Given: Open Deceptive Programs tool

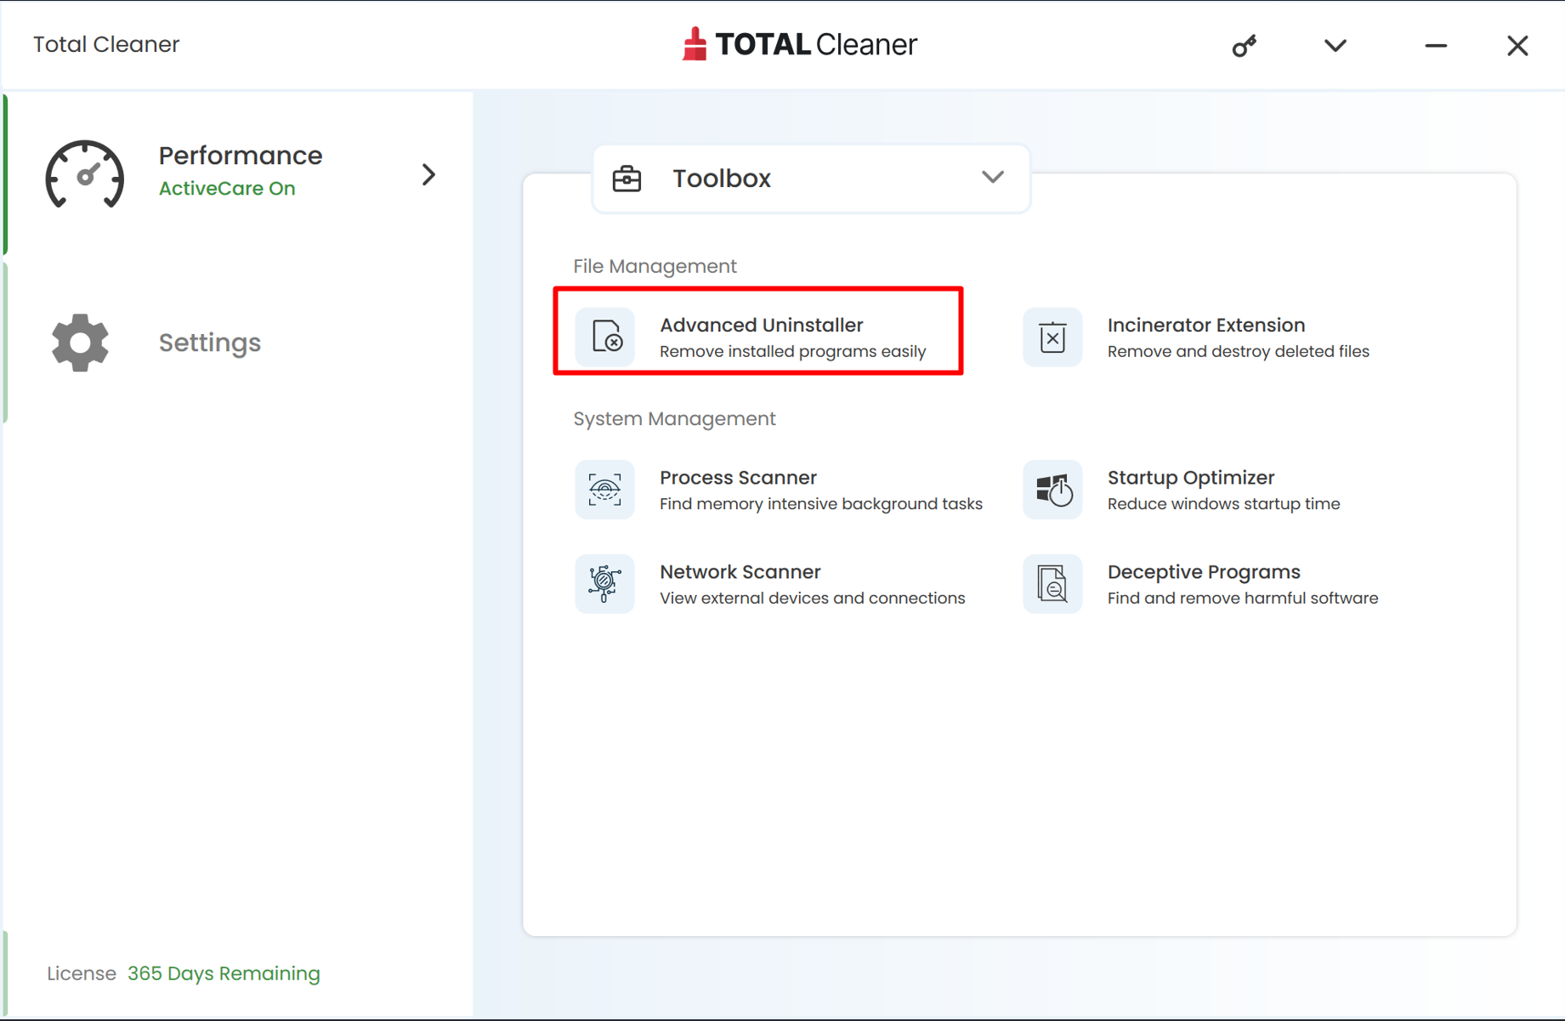Looking at the screenshot, I should click(1200, 584).
